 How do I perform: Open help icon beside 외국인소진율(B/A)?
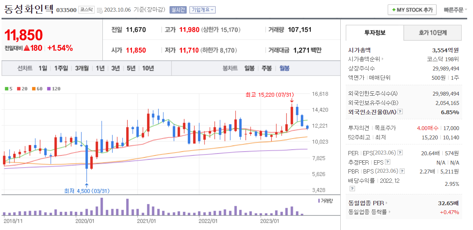400,112
